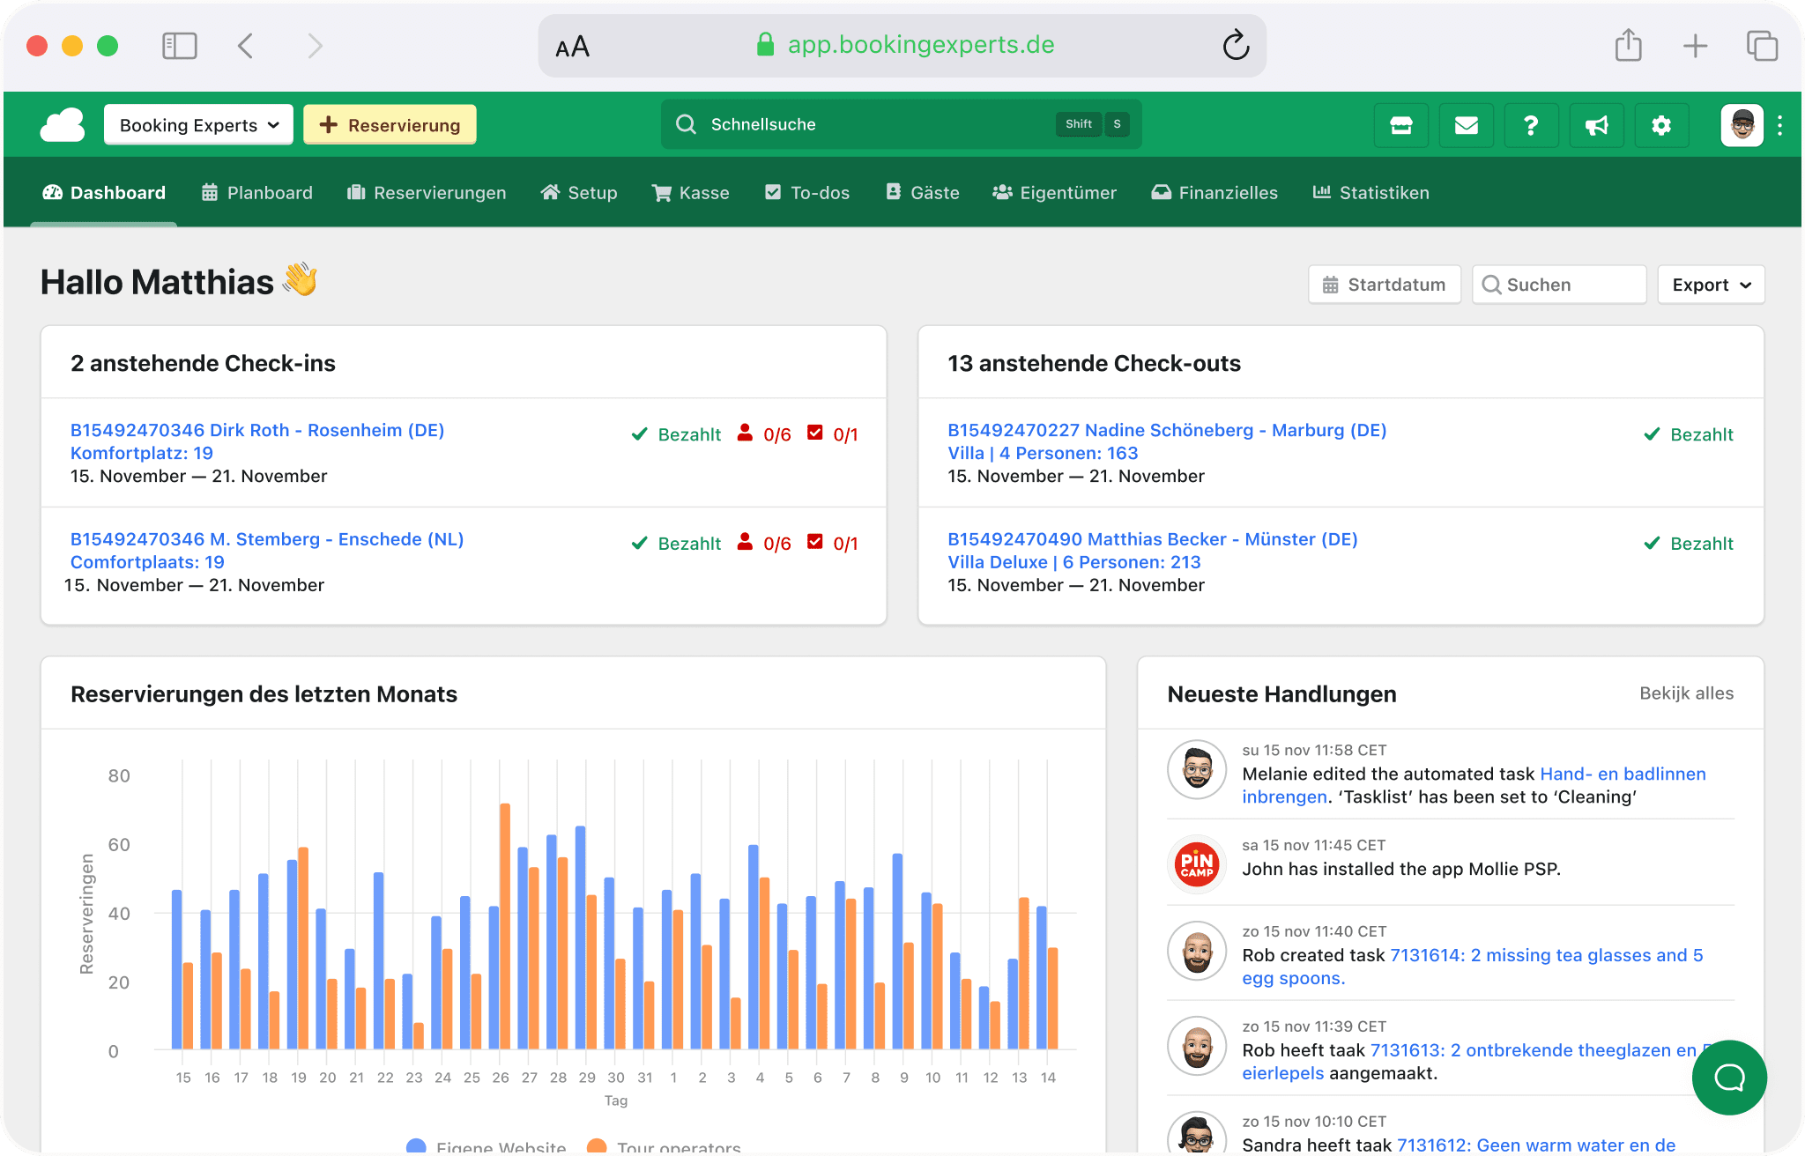
Task: Open the store icon in header
Action: [1401, 125]
